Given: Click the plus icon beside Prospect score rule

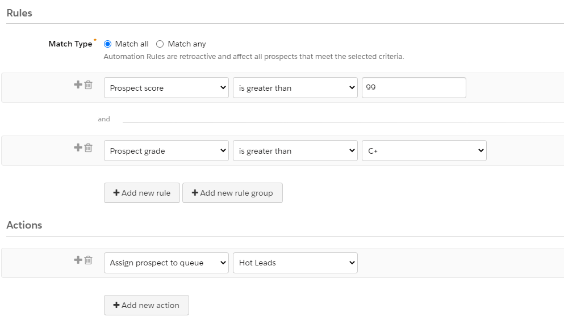Looking at the screenshot, I should point(78,85).
